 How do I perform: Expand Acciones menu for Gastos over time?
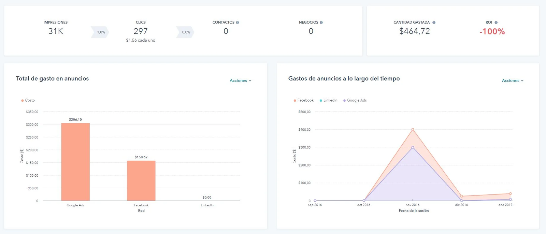(512, 81)
